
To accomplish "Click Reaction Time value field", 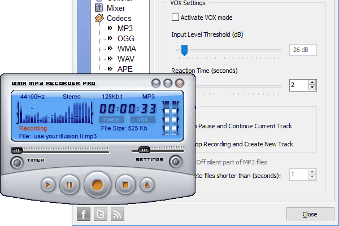I will 299,85.
